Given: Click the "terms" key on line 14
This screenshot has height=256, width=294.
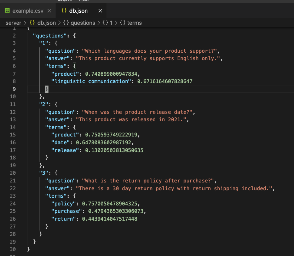Looking at the screenshot, I should pos(56,127).
